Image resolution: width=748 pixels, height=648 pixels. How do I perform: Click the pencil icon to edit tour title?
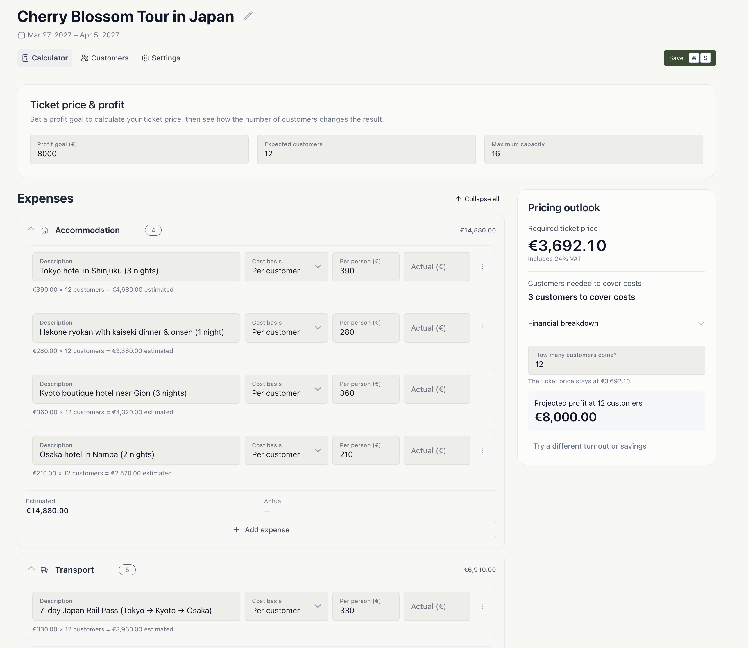click(248, 16)
